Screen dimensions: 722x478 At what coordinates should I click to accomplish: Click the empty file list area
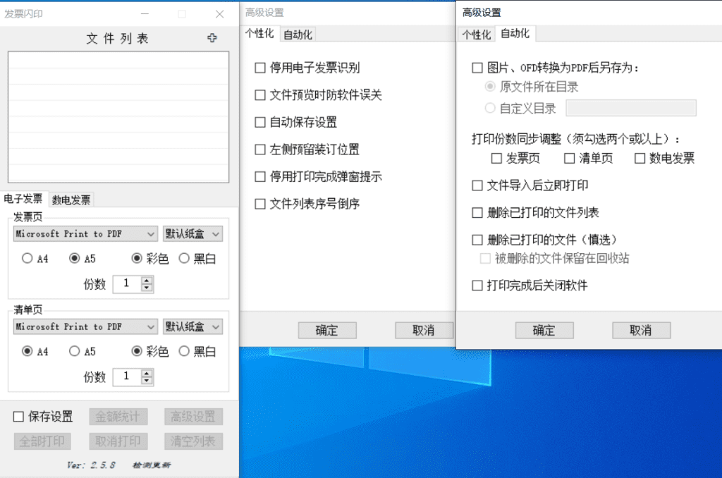pyautogui.click(x=118, y=117)
